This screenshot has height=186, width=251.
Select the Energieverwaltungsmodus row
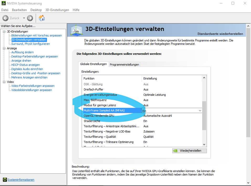[x=142, y=95]
